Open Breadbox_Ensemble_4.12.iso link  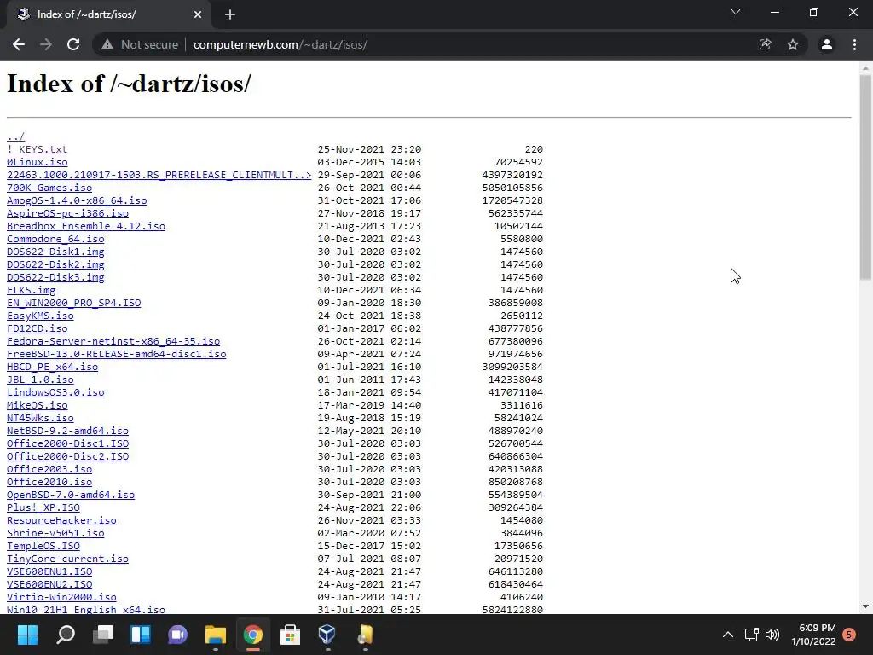86,226
